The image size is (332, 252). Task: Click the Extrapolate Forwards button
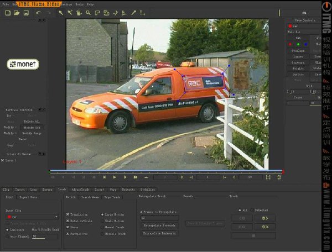160,225
